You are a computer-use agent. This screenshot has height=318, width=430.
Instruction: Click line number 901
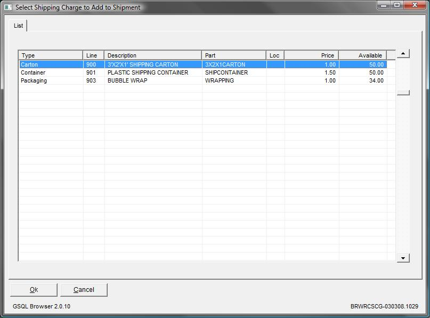91,72
